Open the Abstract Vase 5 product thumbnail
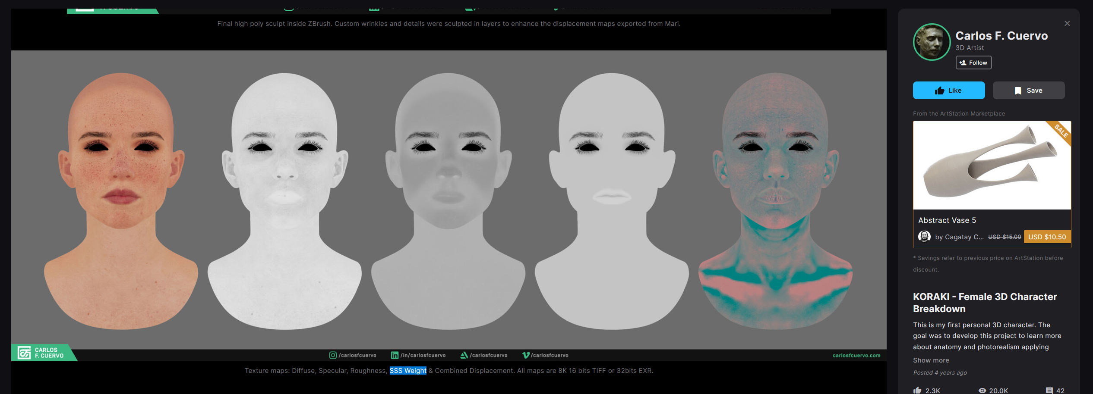Image resolution: width=1093 pixels, height=394 pixels. click(992, 166)
